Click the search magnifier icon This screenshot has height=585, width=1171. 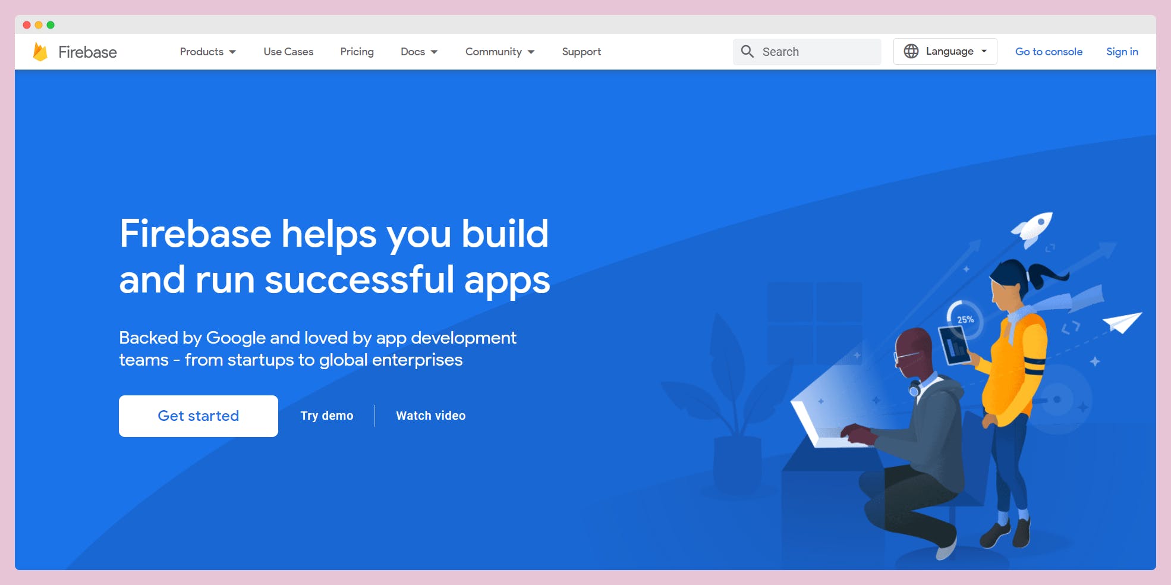(747, 52)
